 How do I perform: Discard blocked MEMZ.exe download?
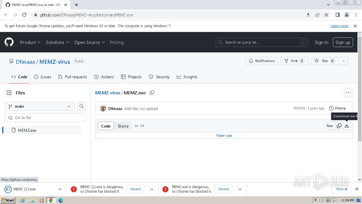224,189
